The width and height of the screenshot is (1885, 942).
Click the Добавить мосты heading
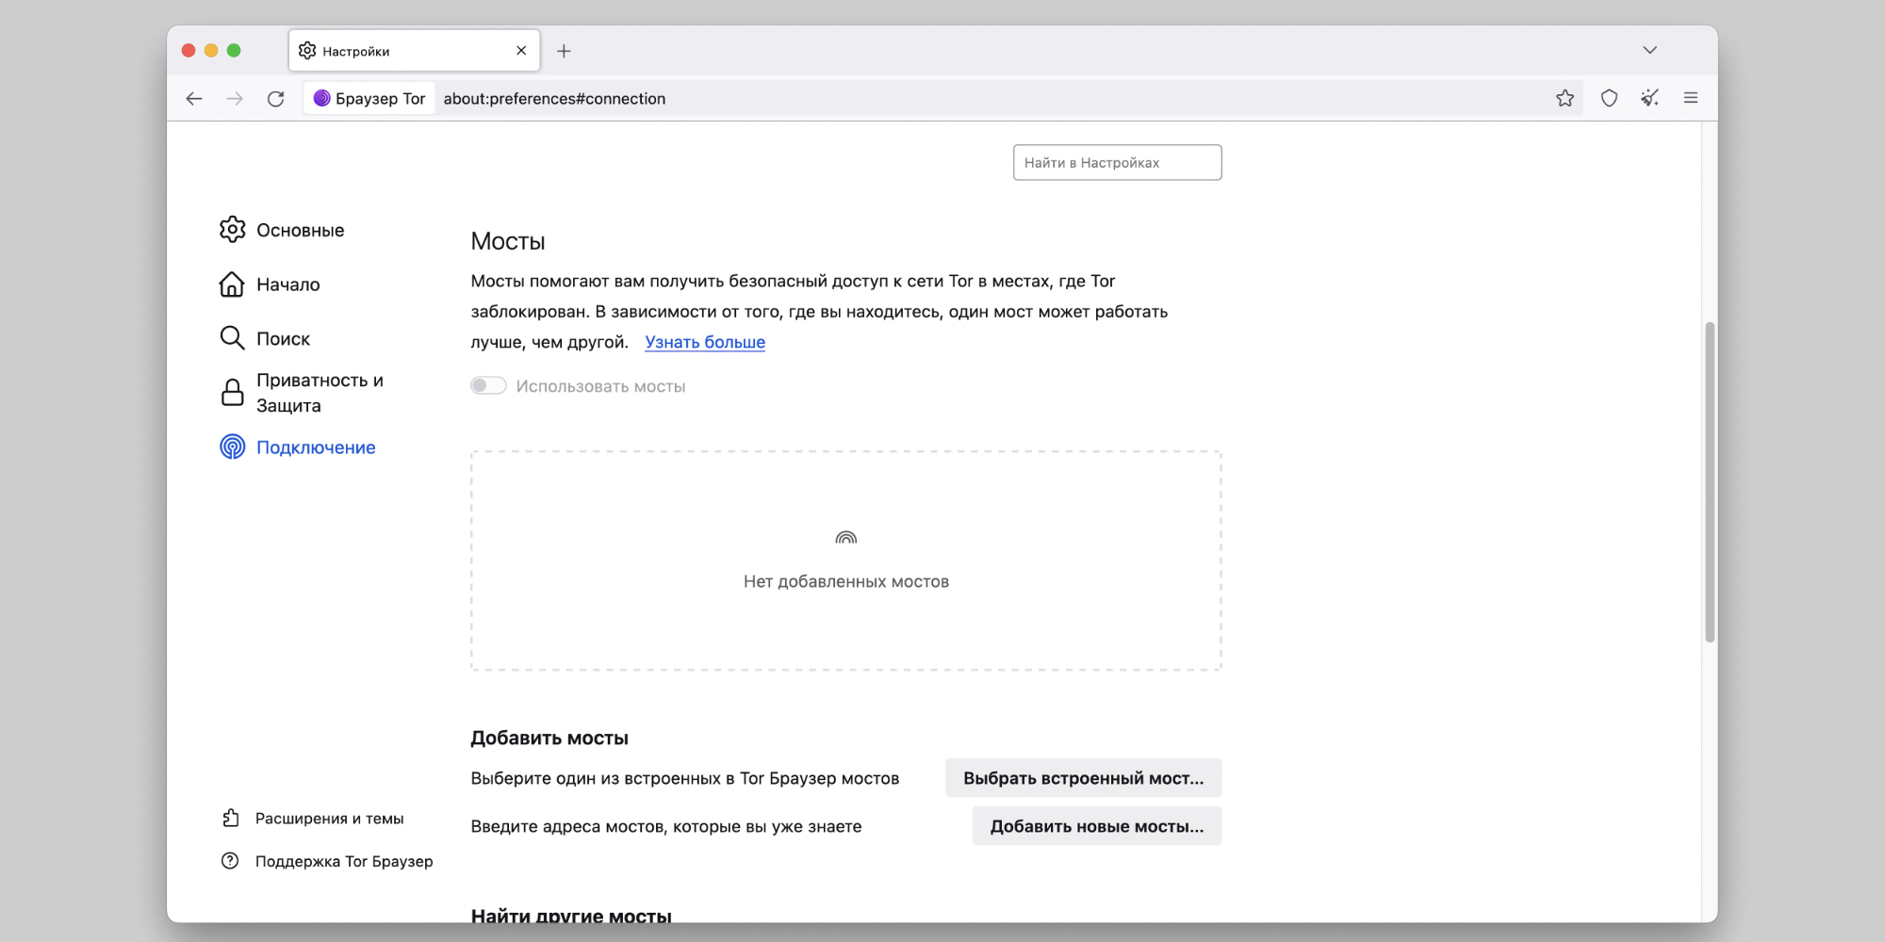(549, 739)
